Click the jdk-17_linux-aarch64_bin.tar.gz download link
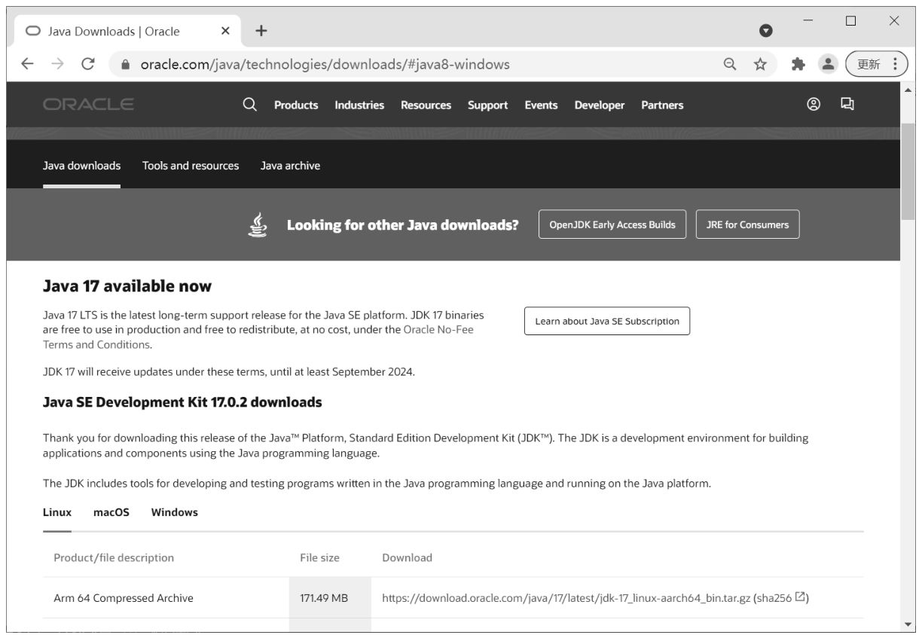This screenshot has height=638, width=922. tap(566, 598)
